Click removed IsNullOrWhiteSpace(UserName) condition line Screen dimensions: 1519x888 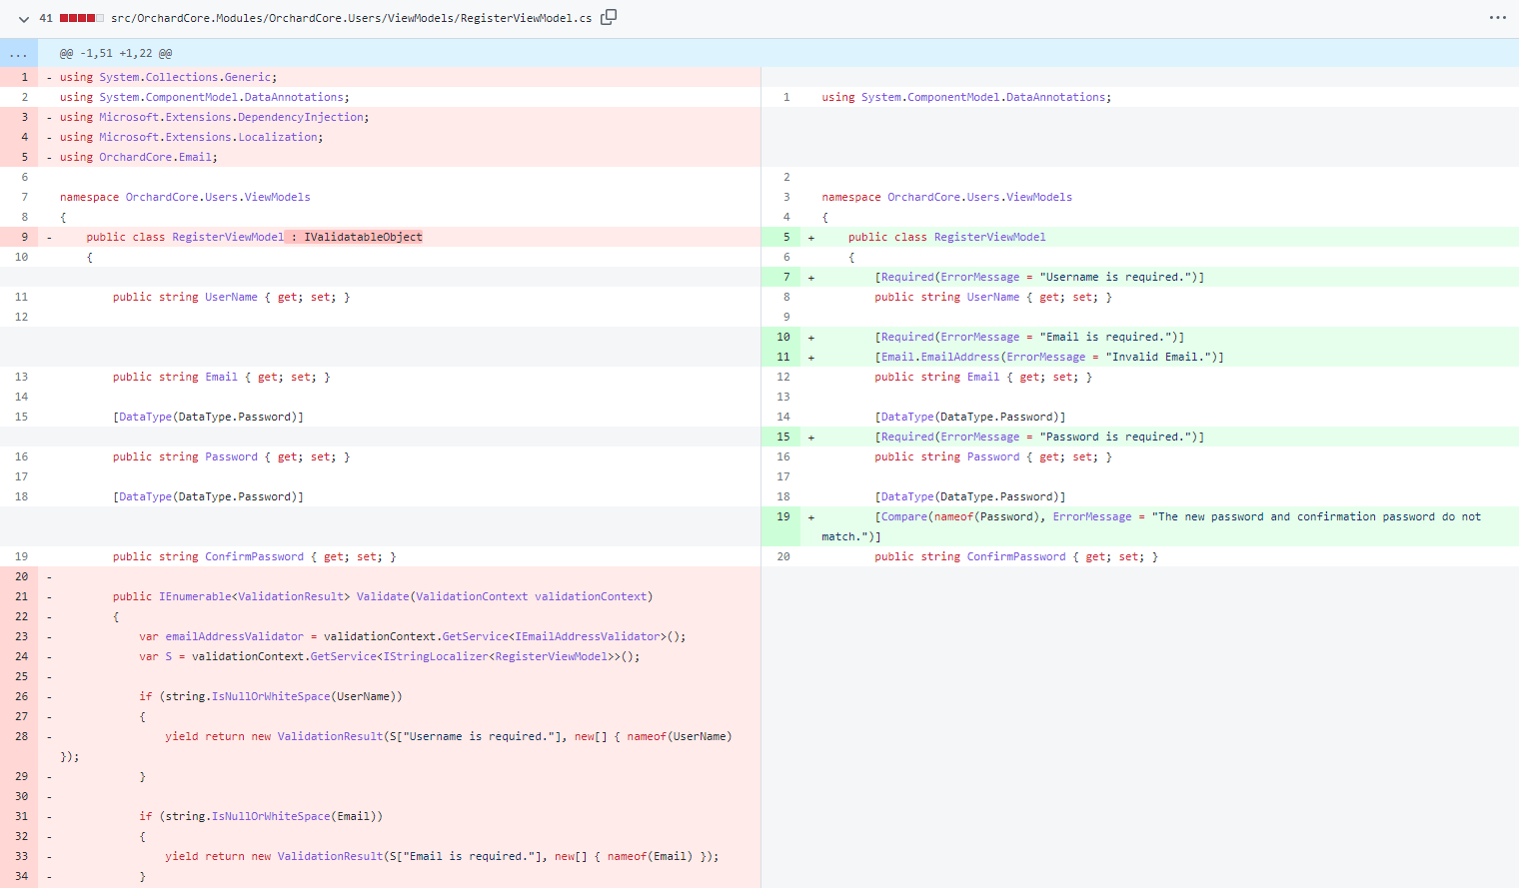(x=271, y=696)
